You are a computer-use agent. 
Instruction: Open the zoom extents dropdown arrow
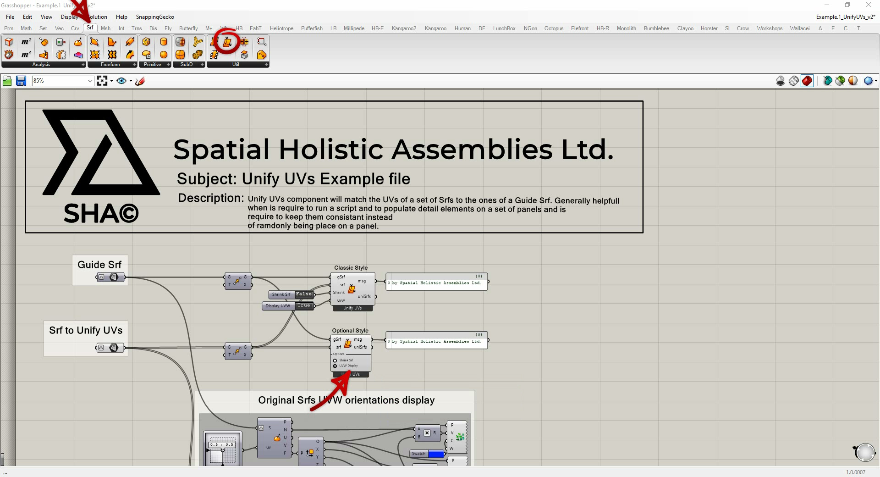tap(111, 81)
